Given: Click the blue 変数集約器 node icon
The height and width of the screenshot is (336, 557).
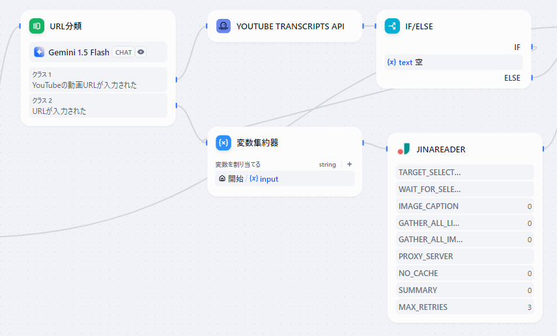Looking at the screenshot, I should click(x=223, y=143).
